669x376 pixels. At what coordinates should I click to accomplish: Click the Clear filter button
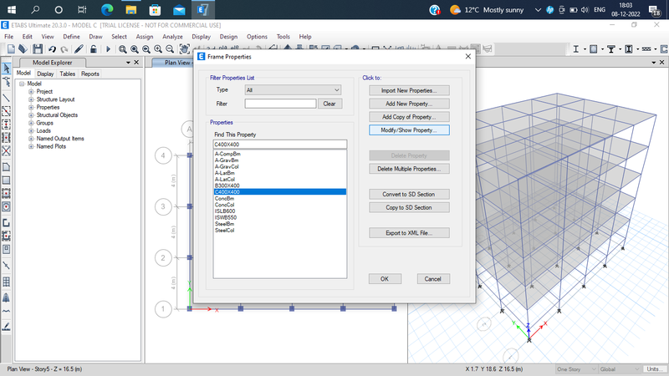(x=329, y=104)
